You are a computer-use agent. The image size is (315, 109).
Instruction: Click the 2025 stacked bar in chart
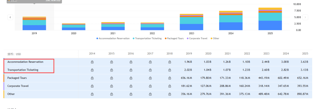pos(270,19)
